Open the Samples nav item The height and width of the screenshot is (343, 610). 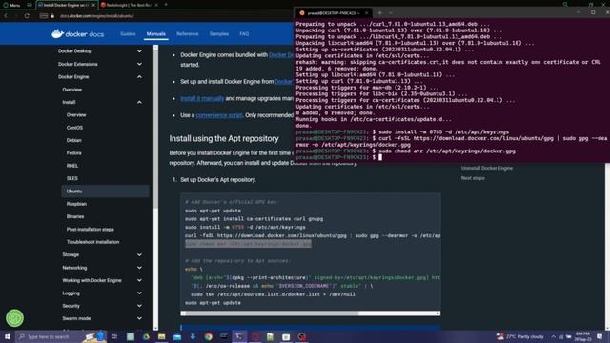(219, 34)
